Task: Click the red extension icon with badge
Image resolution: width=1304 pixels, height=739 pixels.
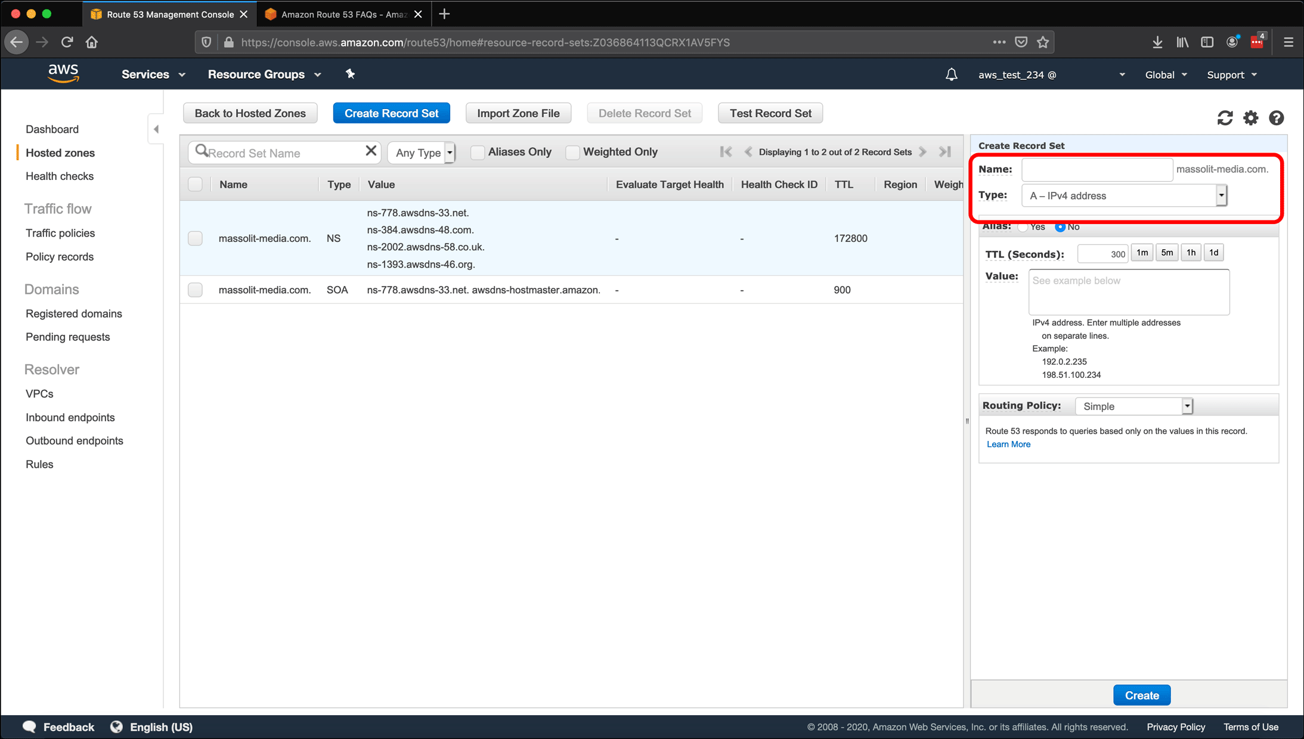Action: pos(1257,41)
